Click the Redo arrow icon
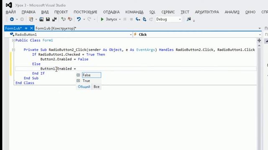 click(89, 19)
